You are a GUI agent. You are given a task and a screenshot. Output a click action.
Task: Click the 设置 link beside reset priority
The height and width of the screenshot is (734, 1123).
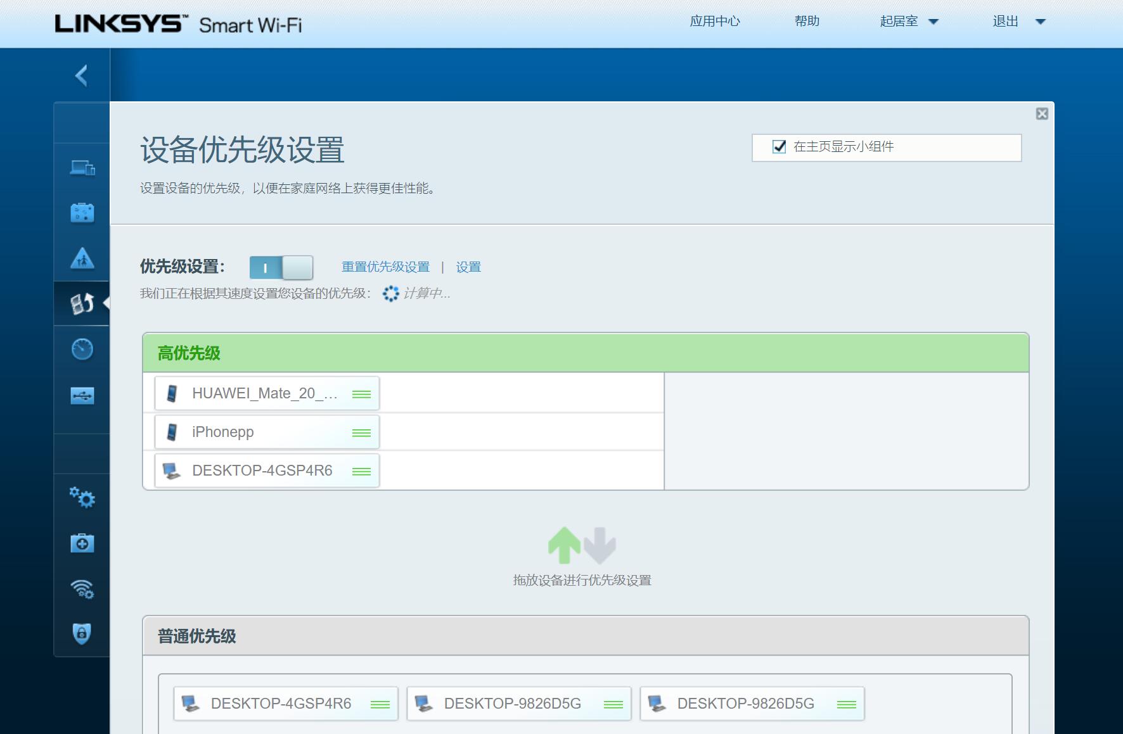[468, 267]
